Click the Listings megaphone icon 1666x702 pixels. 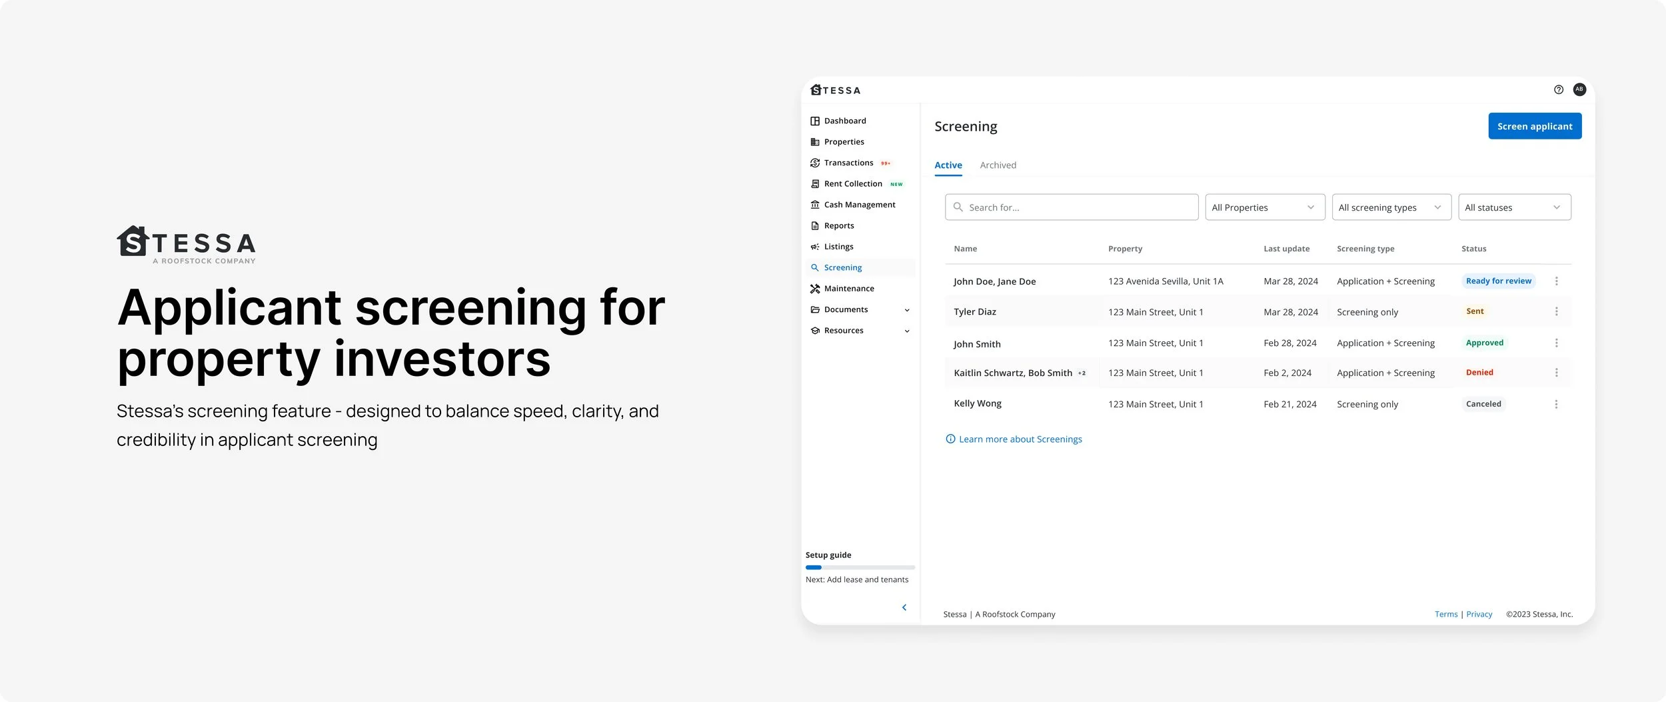[x=814, y=247]
